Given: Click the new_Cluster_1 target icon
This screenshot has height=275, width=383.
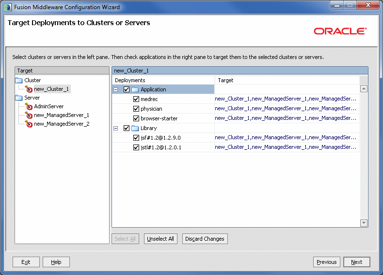Looking at the screenshot, I should [29, 89].
